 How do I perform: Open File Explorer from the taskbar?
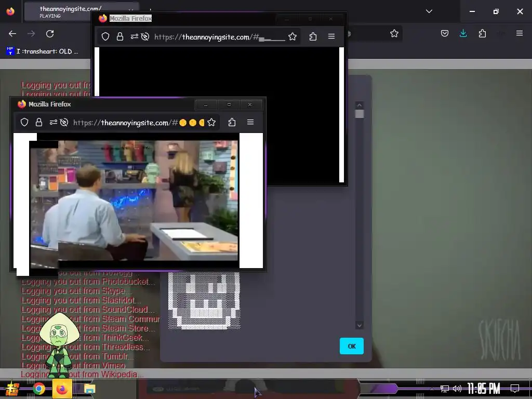[89, 389]
